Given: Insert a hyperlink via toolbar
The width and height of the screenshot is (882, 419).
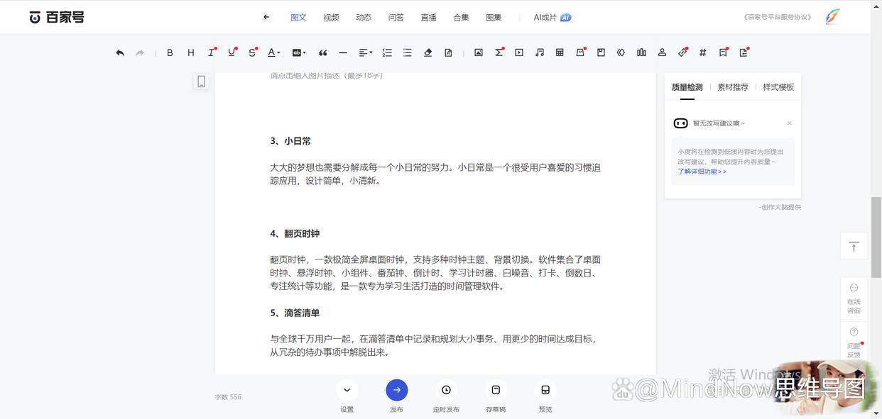Looking at the screenshot, I should pyautogui.click(x=682, y=52).
